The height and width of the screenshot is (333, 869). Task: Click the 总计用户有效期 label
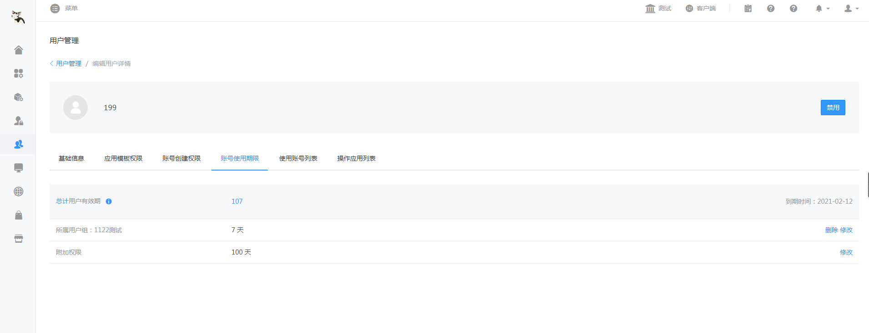tap(78, 201)
